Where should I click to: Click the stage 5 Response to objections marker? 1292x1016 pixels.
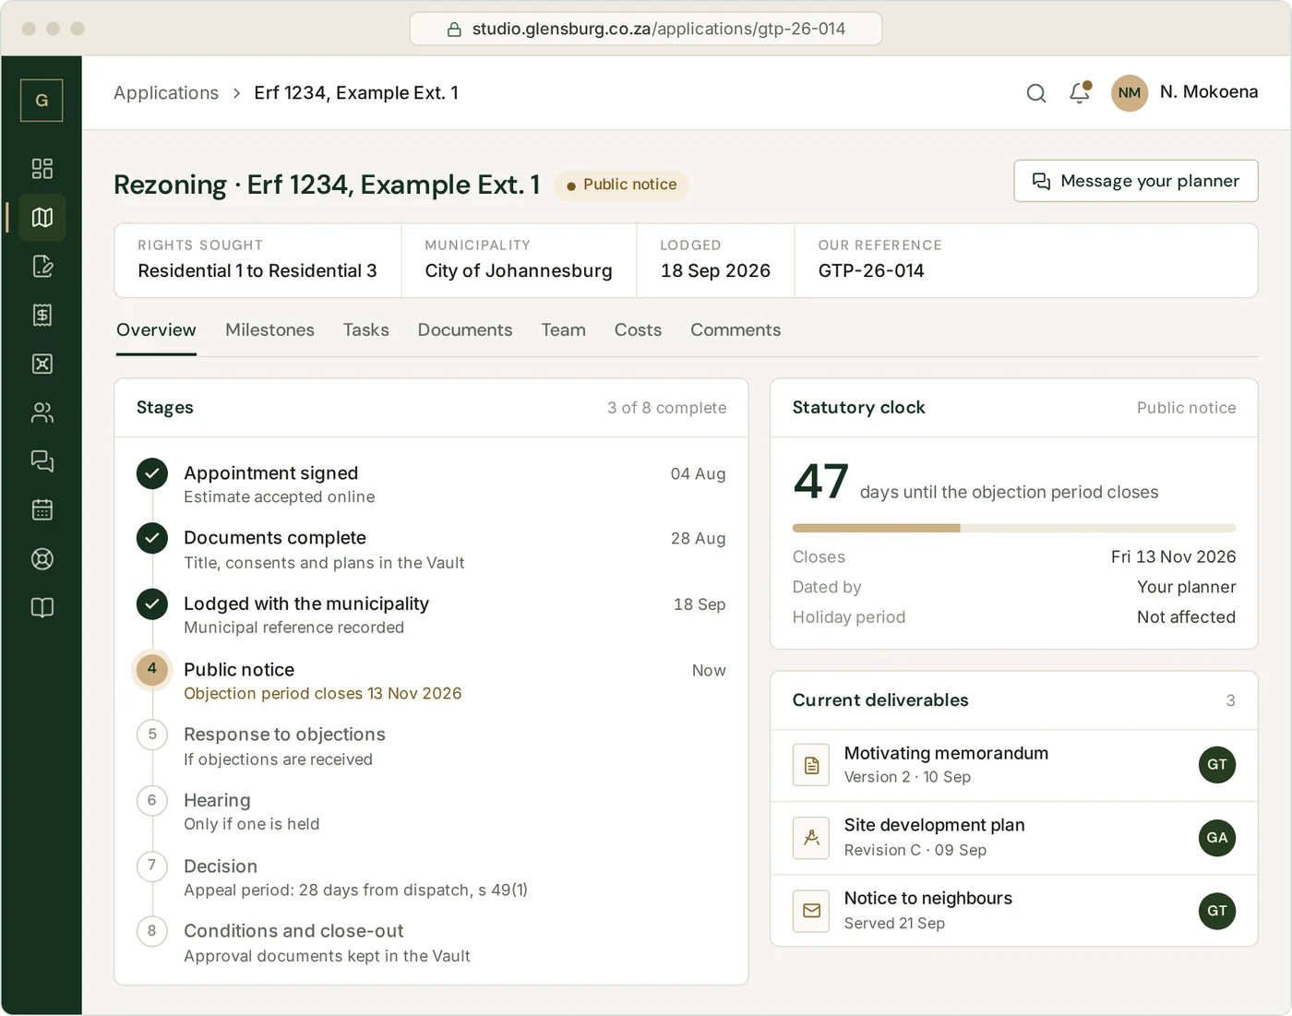pos(152,735)
